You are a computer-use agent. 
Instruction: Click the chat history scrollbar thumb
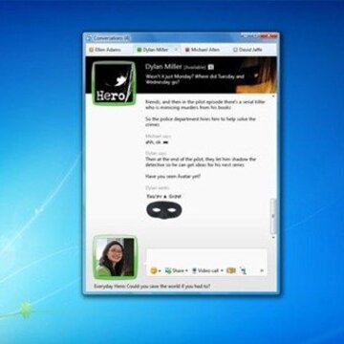coord(273,216)
